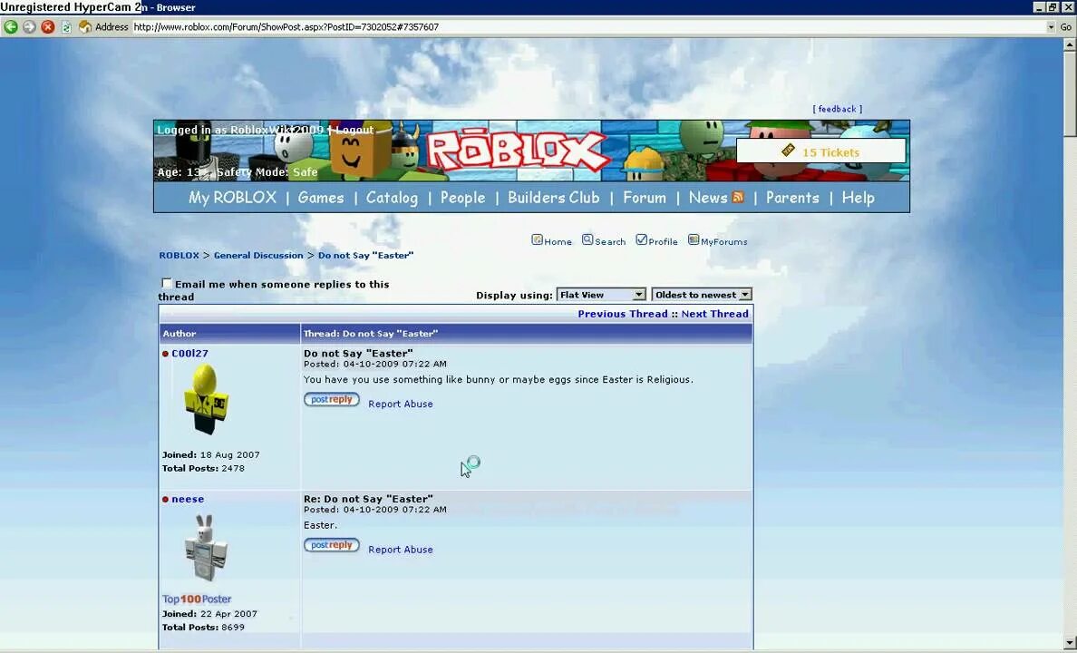Open neese's user profile link
This screenshot has width=1077, height=653.
[188, 499]
